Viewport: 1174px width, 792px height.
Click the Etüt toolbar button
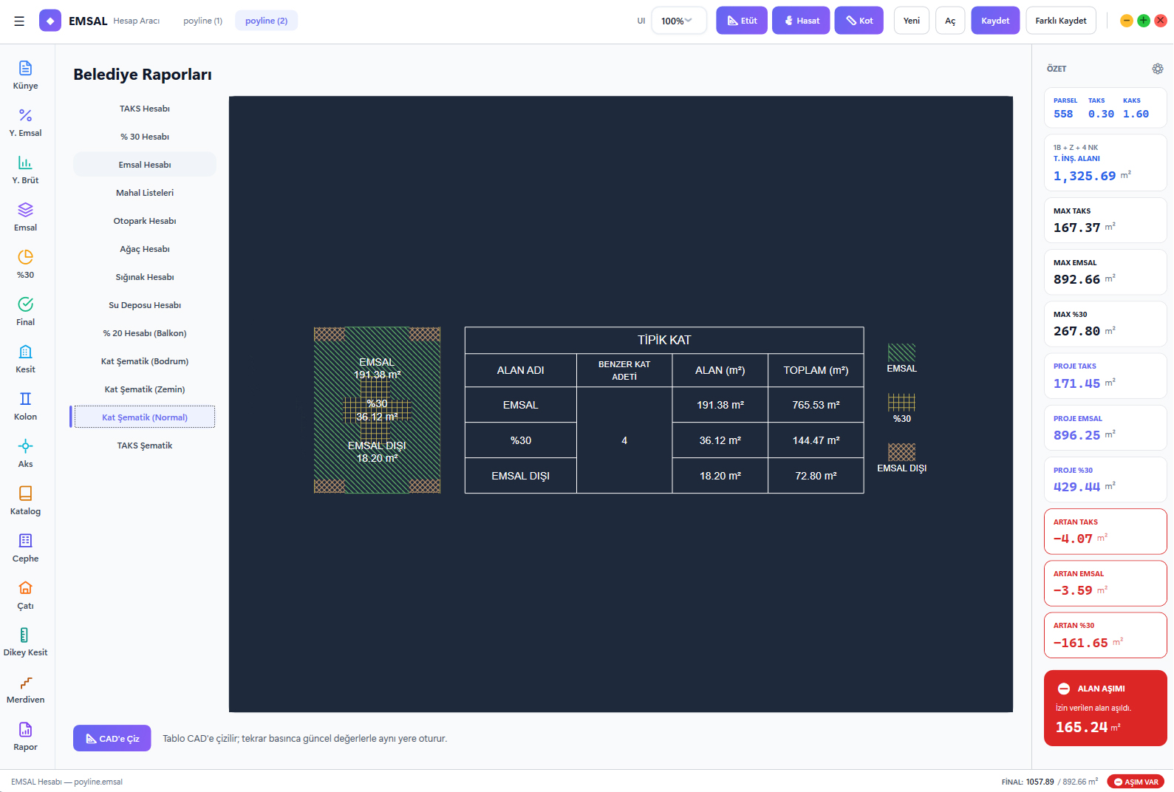click(742, 21)
